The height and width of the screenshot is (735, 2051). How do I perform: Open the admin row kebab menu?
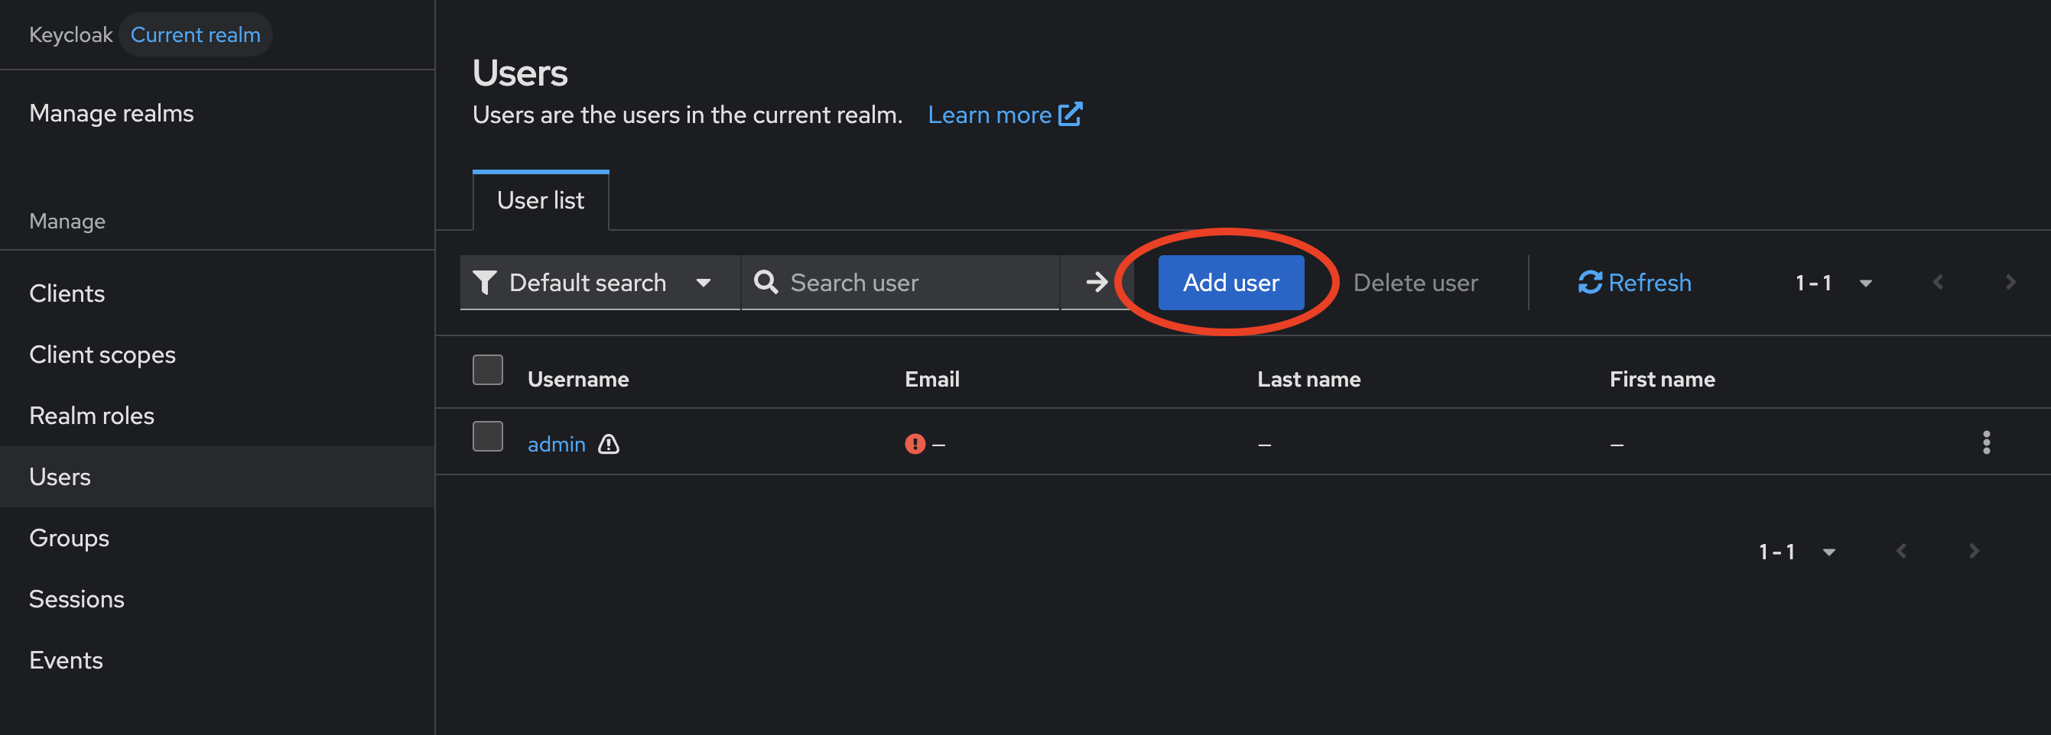[x=1986, y=442]
